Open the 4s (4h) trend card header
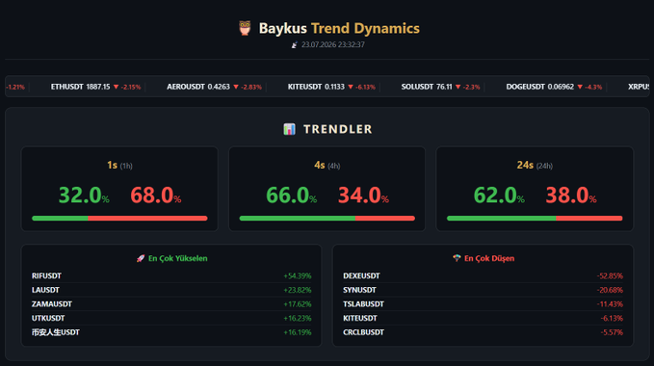 327,165
